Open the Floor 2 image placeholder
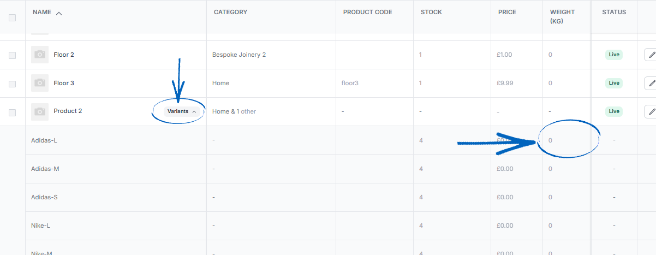Screen dimensions: 656x255 [40, 55]
